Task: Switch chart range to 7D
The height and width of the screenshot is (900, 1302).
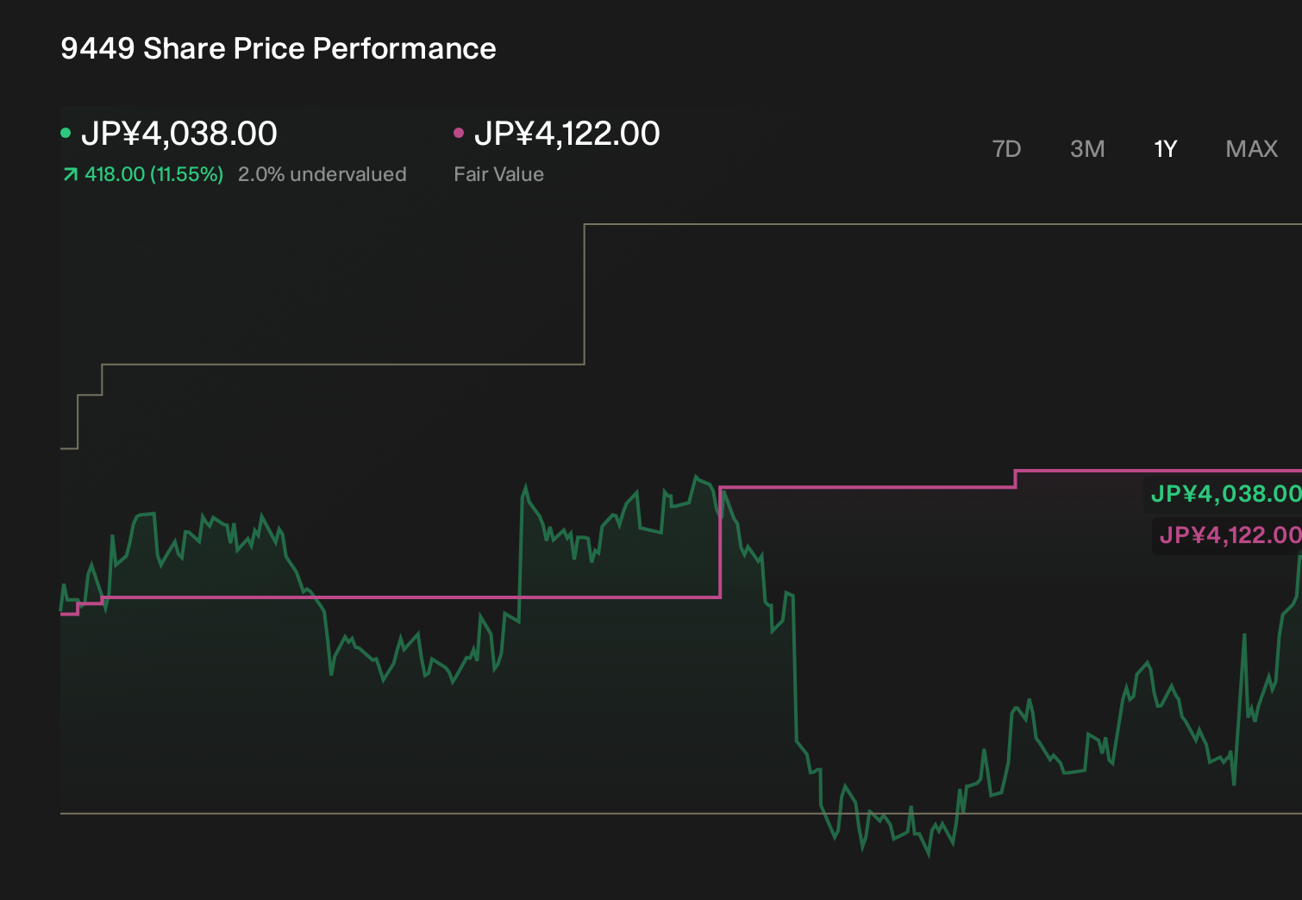Action: point(1006,149)
